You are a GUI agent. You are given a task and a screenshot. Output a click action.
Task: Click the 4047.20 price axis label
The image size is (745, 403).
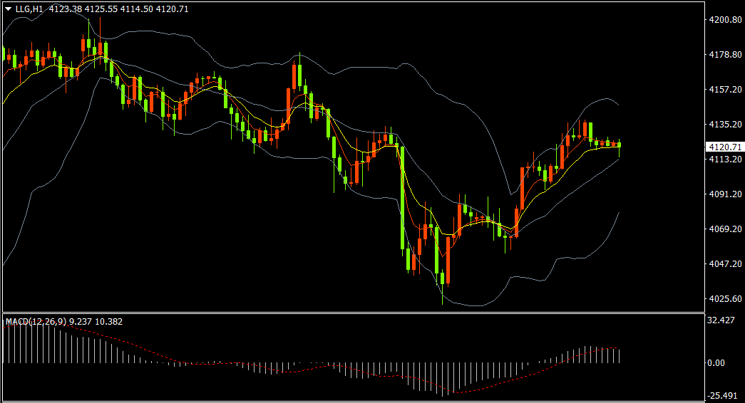pyautogui.click(x=725, y=264)
